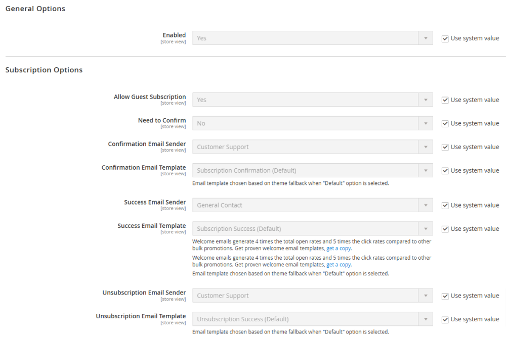
Task: Toggle Use system value for Need to Confirm
Action: (x=445, y=124)
